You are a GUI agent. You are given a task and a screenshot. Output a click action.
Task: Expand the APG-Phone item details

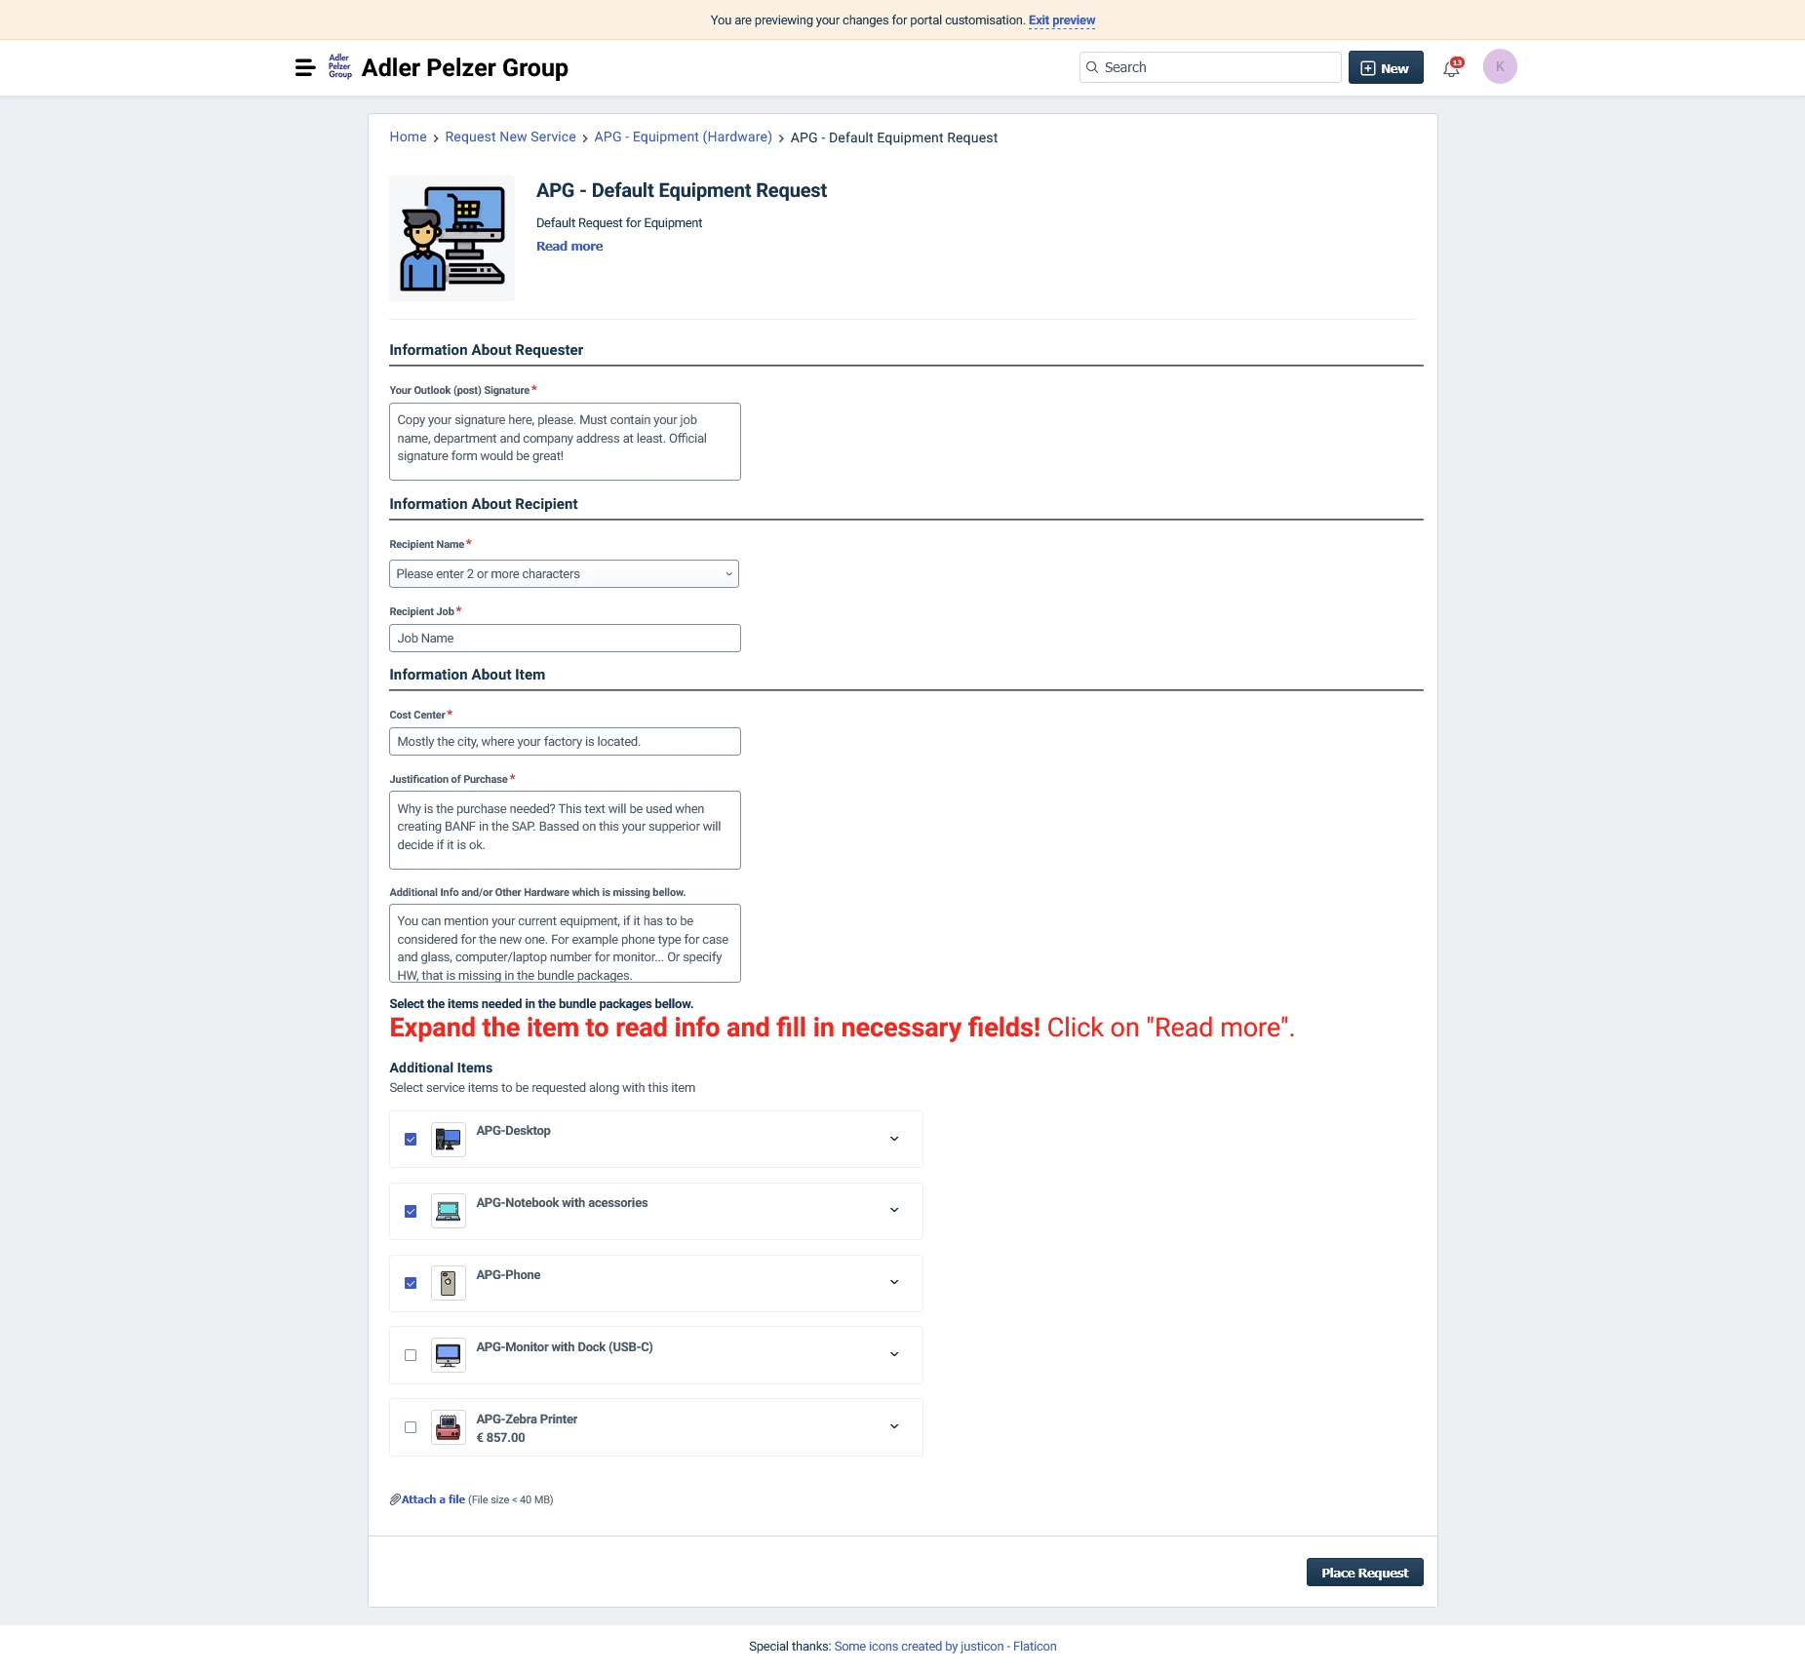[894, 1282]
